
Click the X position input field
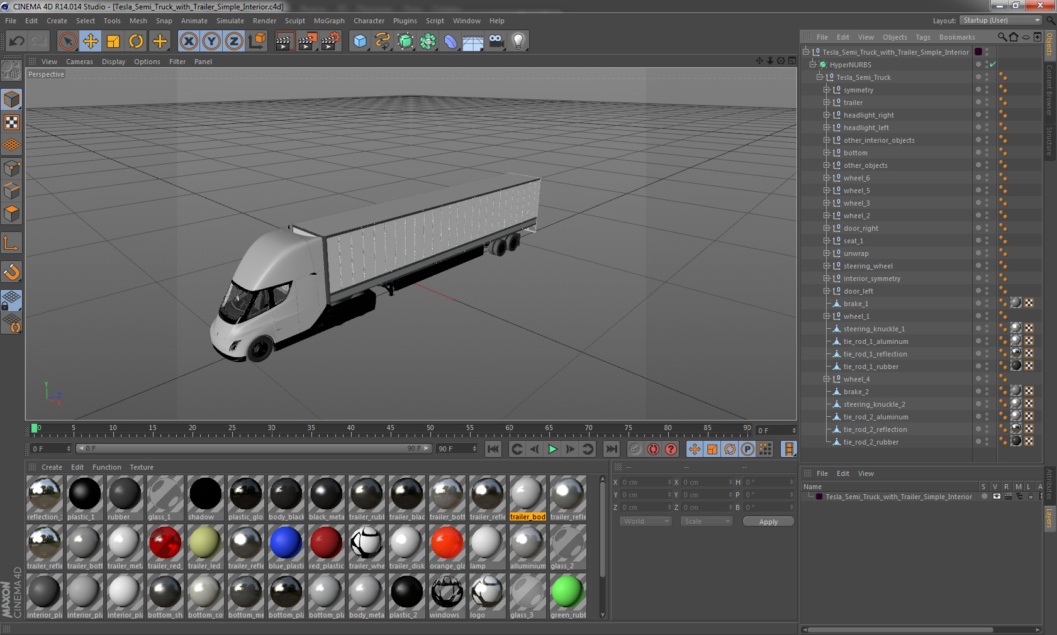click(647, 482)
